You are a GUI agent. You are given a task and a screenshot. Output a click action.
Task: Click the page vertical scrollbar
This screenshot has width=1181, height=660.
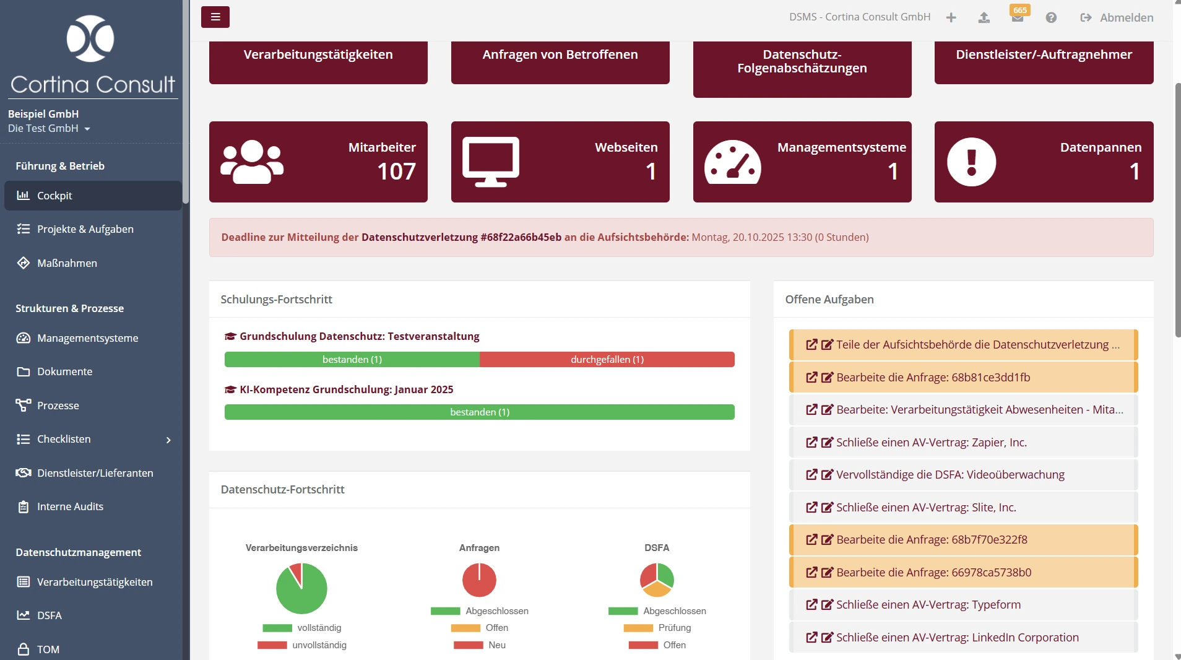point(1177,211)
